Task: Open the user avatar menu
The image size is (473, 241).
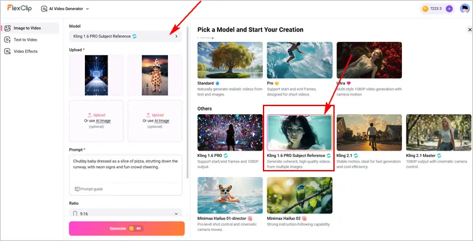Action: (464, 8)
